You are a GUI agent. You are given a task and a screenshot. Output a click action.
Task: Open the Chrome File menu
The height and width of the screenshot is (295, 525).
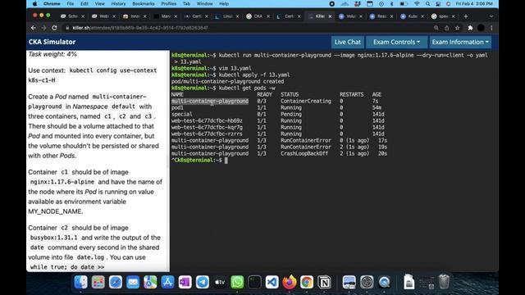pyautogui.click(x=70, y=3)
